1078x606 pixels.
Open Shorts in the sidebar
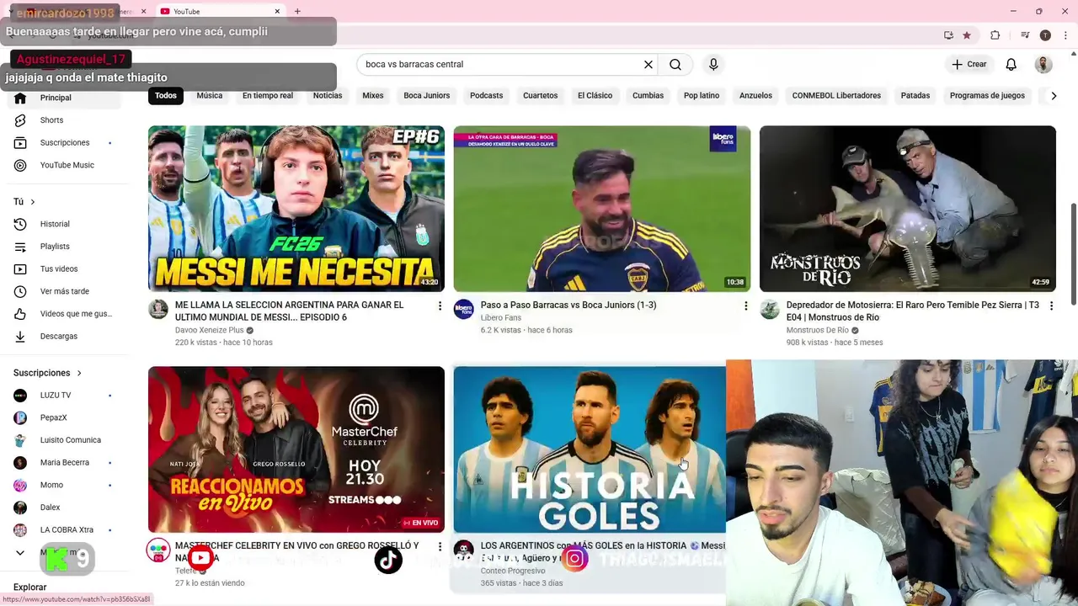coord(64,120)
